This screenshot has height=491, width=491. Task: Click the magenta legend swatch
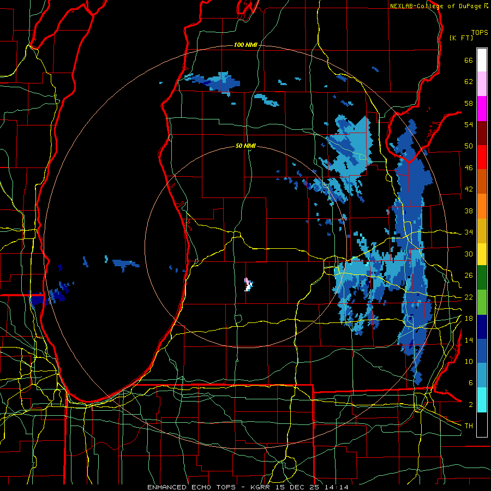[x=482, y=109]
